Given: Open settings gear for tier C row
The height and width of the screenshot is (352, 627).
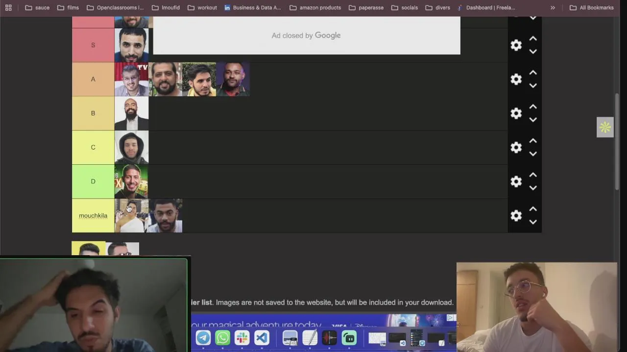Looking at the screenshot, I should (516, 148).
